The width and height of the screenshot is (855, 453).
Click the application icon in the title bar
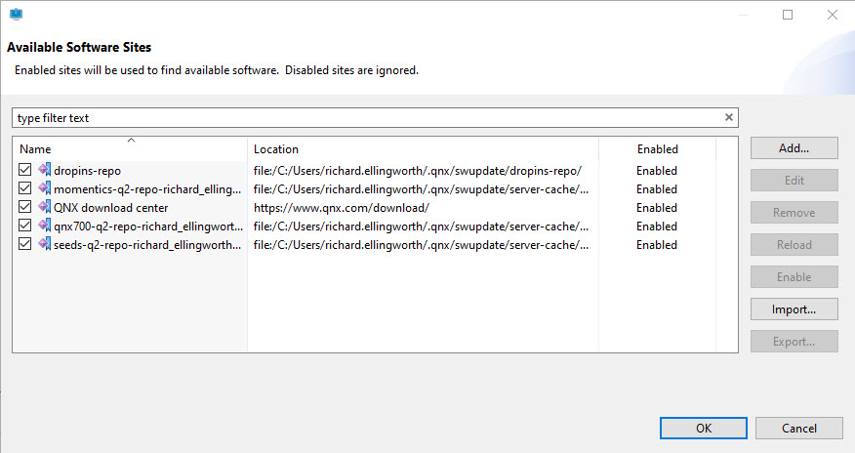16,15
